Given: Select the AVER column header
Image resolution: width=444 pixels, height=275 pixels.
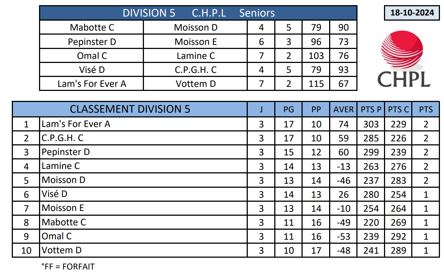Looking at the screenshot, I should click(x=343, y=109).
